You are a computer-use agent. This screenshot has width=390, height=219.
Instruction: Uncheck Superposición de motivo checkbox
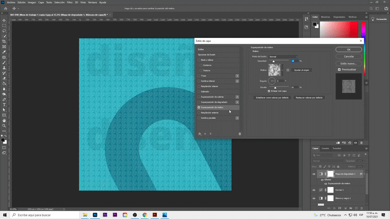199,107
